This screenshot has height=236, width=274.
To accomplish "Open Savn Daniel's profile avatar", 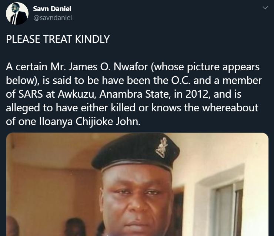I will pyautogui.click(x=17, y=13).
